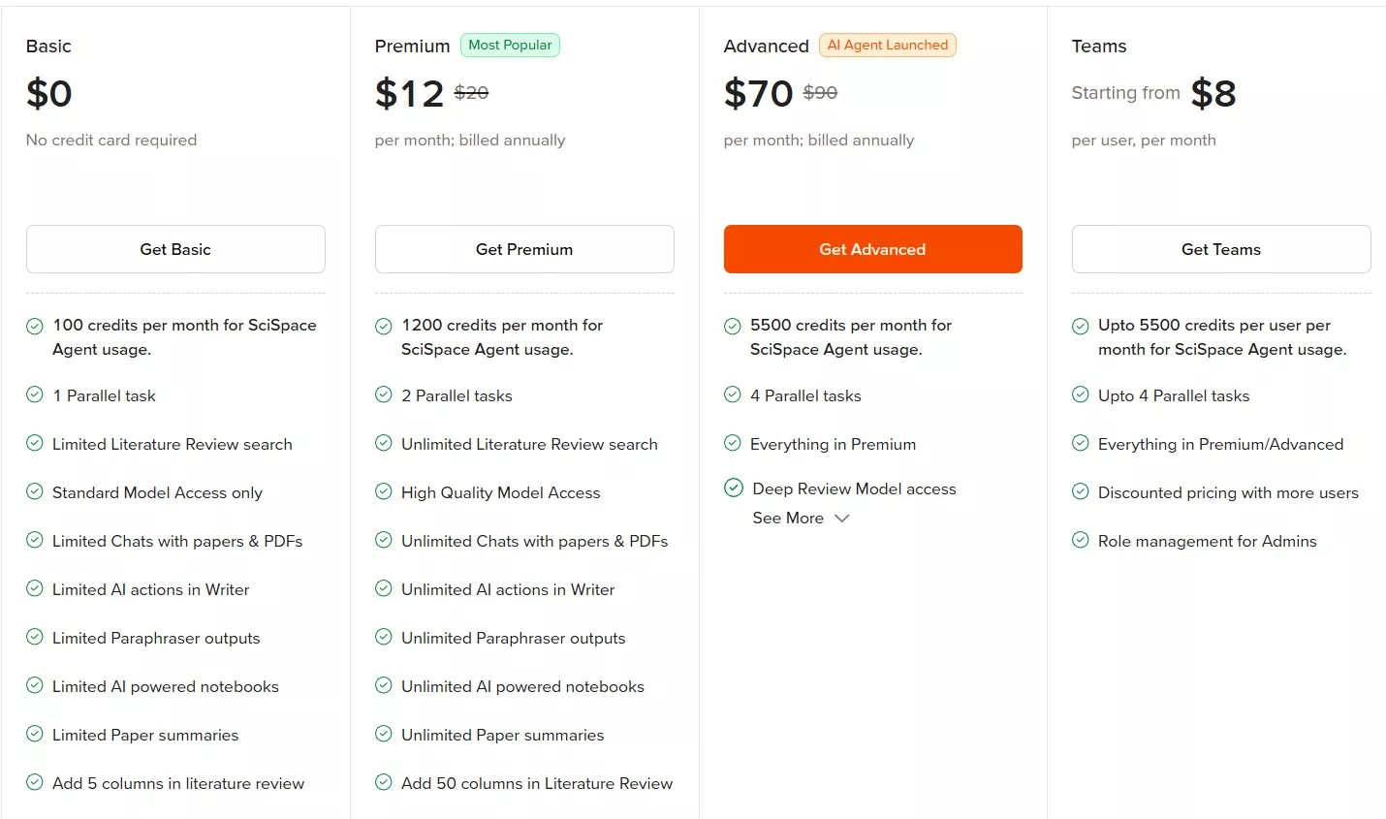Click the checkmark beside Unlimited Literature Review search

[384, 444]
